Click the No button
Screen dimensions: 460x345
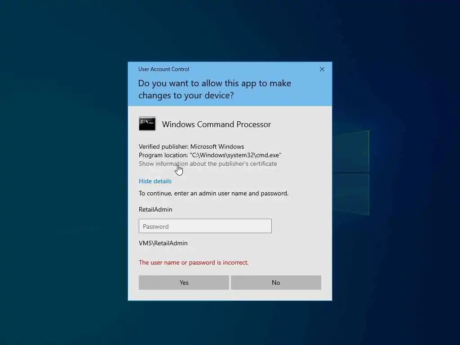(276, 283)
